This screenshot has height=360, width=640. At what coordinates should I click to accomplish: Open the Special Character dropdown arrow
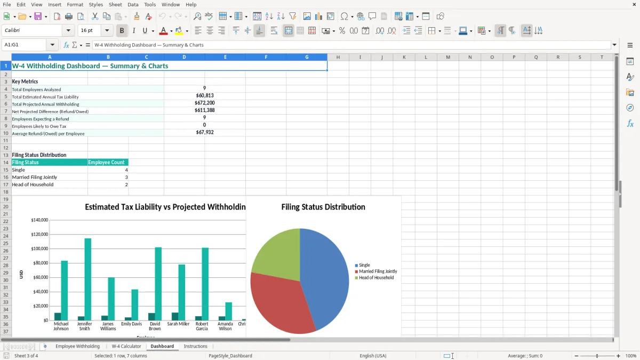[x=352, y=17]
